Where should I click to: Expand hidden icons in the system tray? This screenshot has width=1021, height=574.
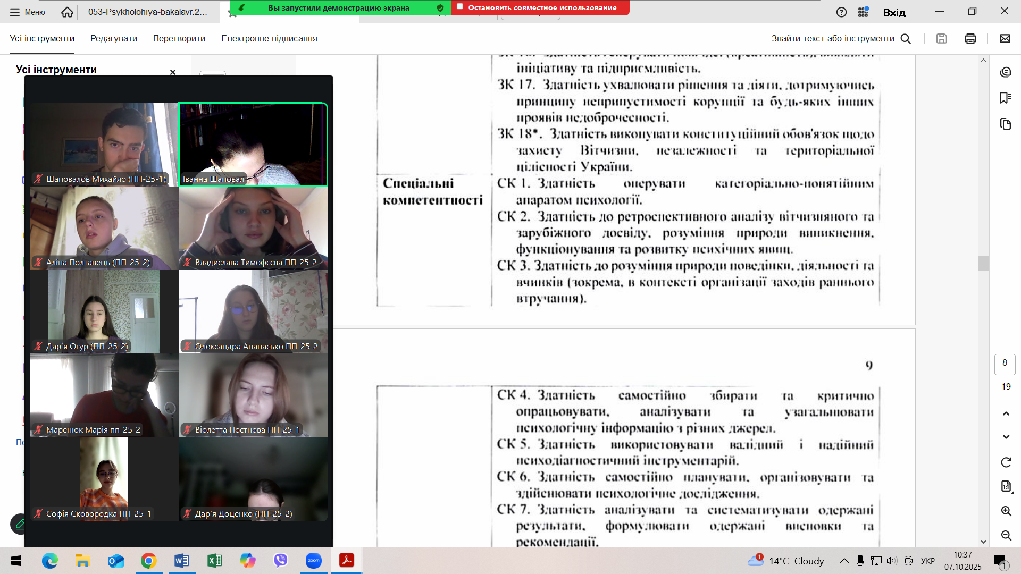pyautogui.click(x=845, y=561)
